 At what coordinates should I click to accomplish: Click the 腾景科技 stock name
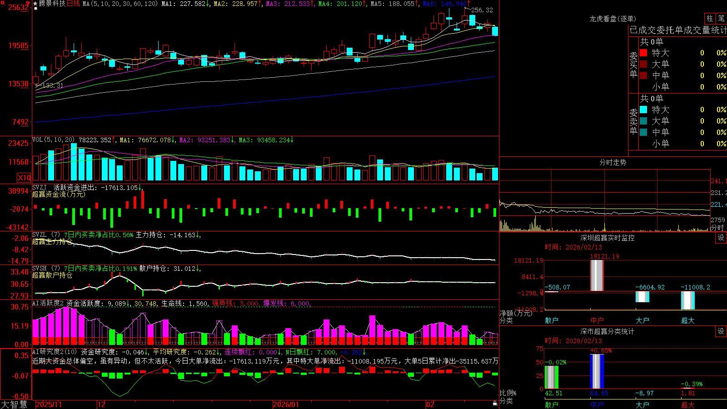[52, 4]
